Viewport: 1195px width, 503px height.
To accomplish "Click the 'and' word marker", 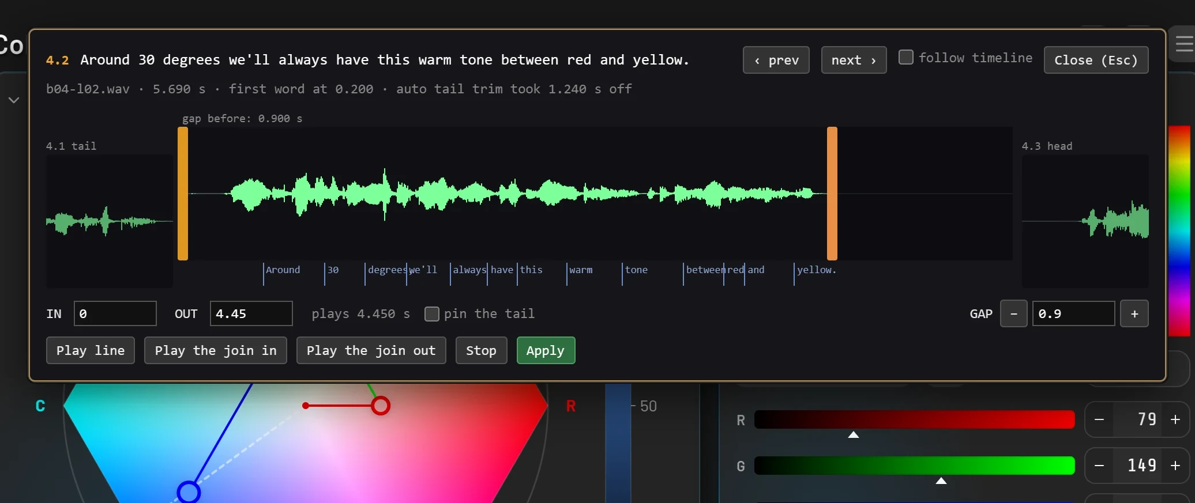I will pos(755,270).
